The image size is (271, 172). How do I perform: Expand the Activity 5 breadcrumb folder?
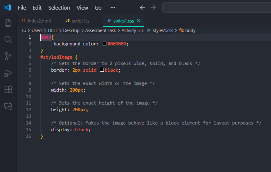pyautogui.click(x=131, y=30)
